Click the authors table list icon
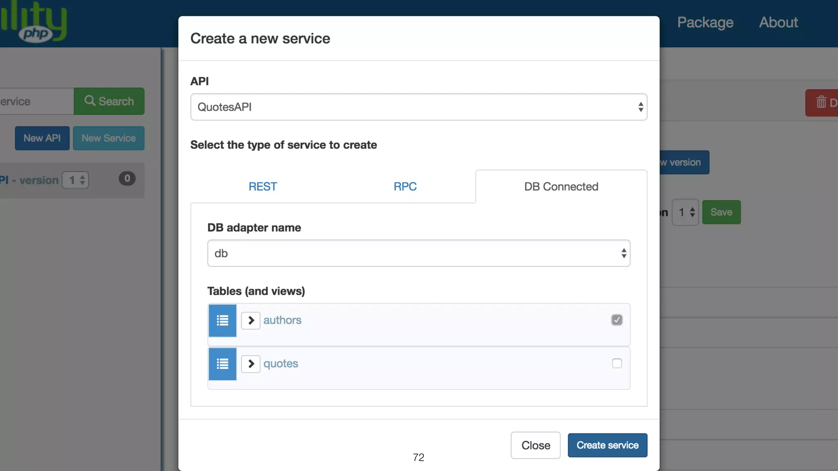The height and width of the screenshot is (471, 838). tap(222, 320)
